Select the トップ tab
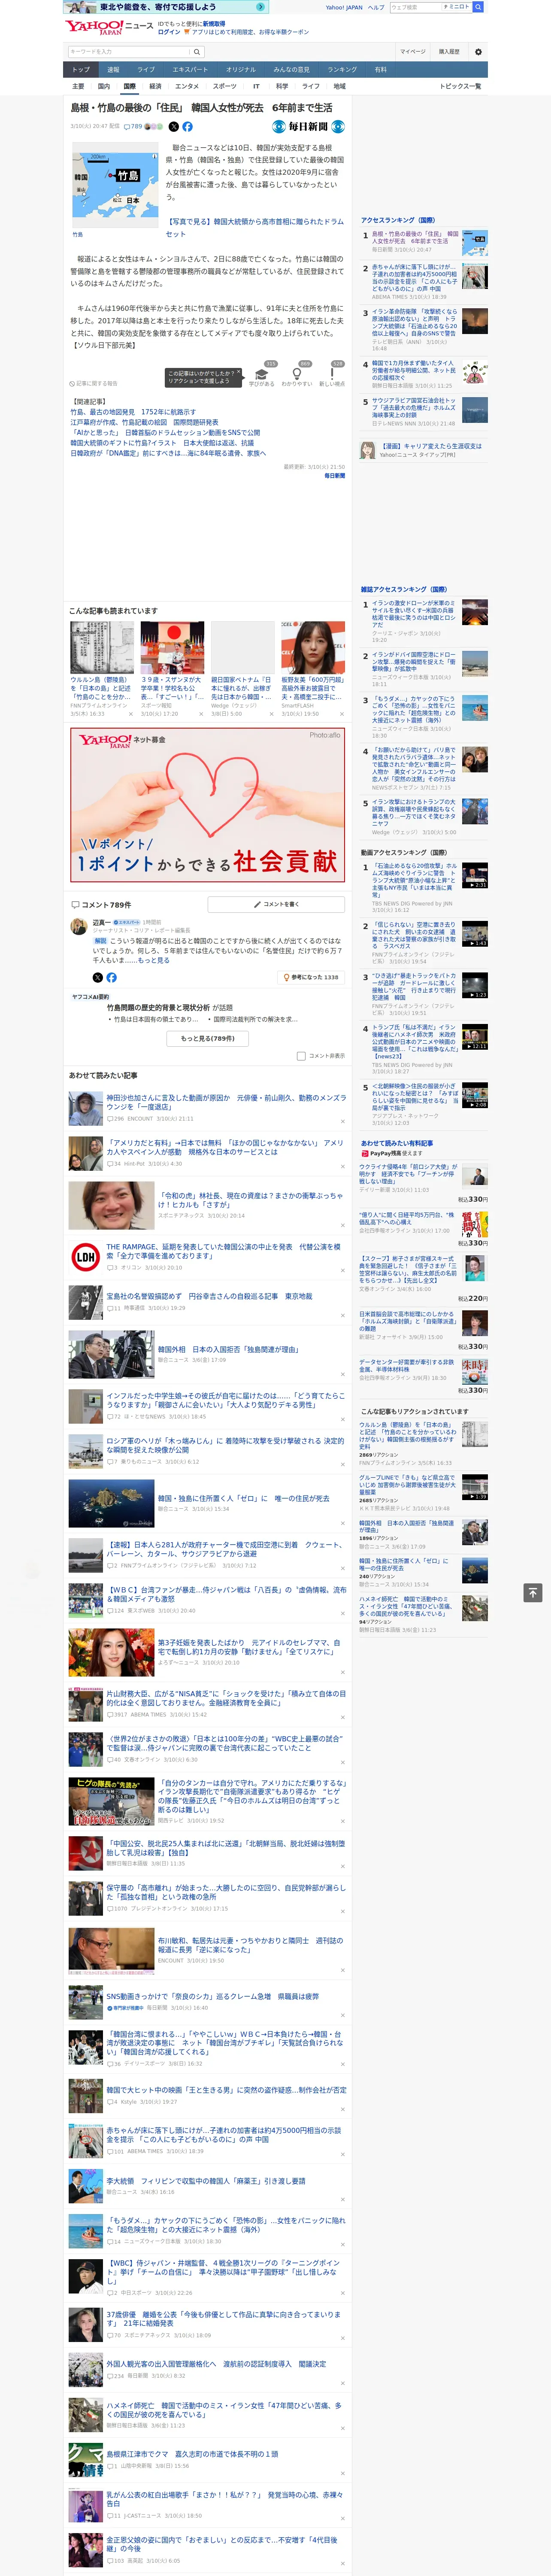The height and width of the screenshot is (2576, 551). click(81, 69)
